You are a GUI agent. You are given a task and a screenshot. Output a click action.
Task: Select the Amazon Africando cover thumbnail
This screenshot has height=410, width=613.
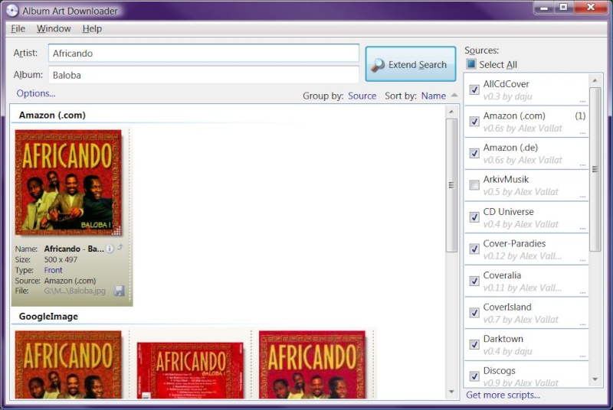click(x=68, y=183)
